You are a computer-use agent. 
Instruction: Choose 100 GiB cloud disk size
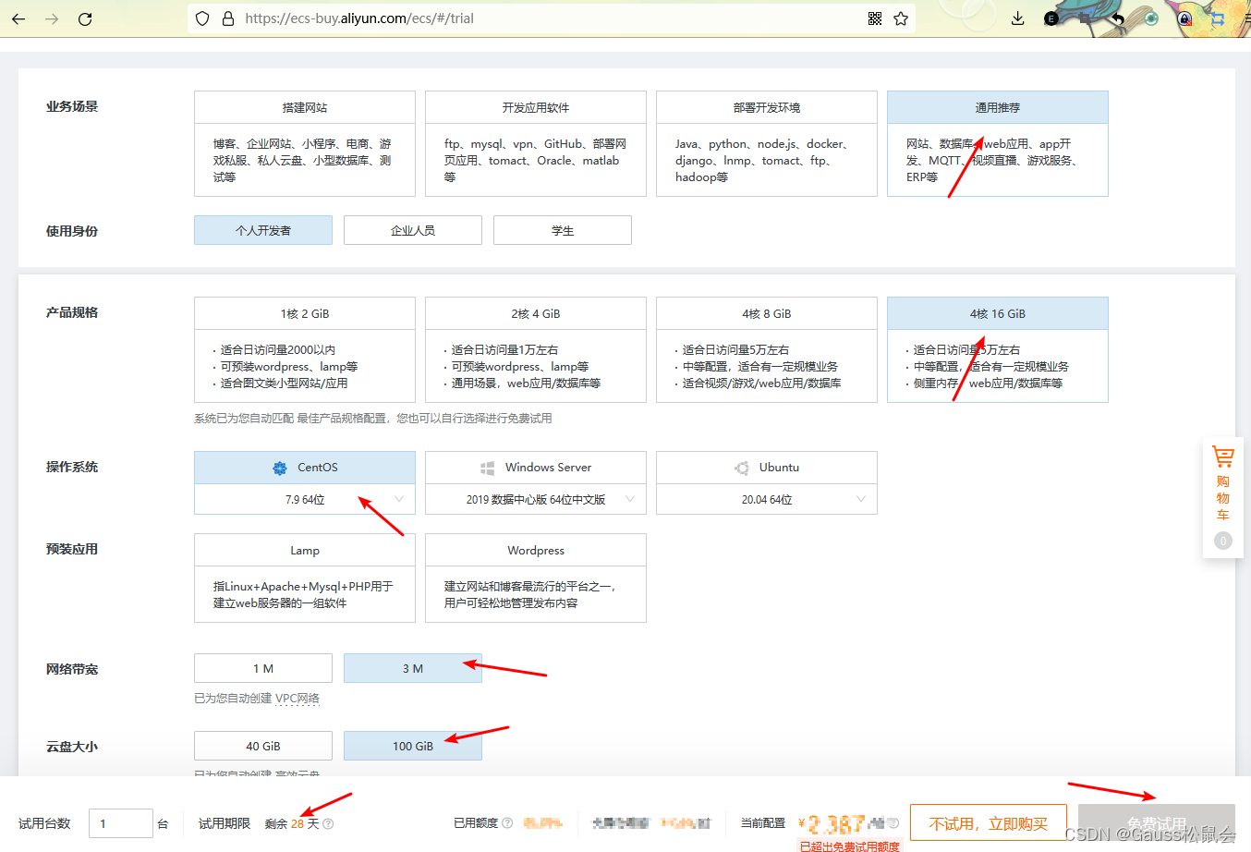point(413,746)
